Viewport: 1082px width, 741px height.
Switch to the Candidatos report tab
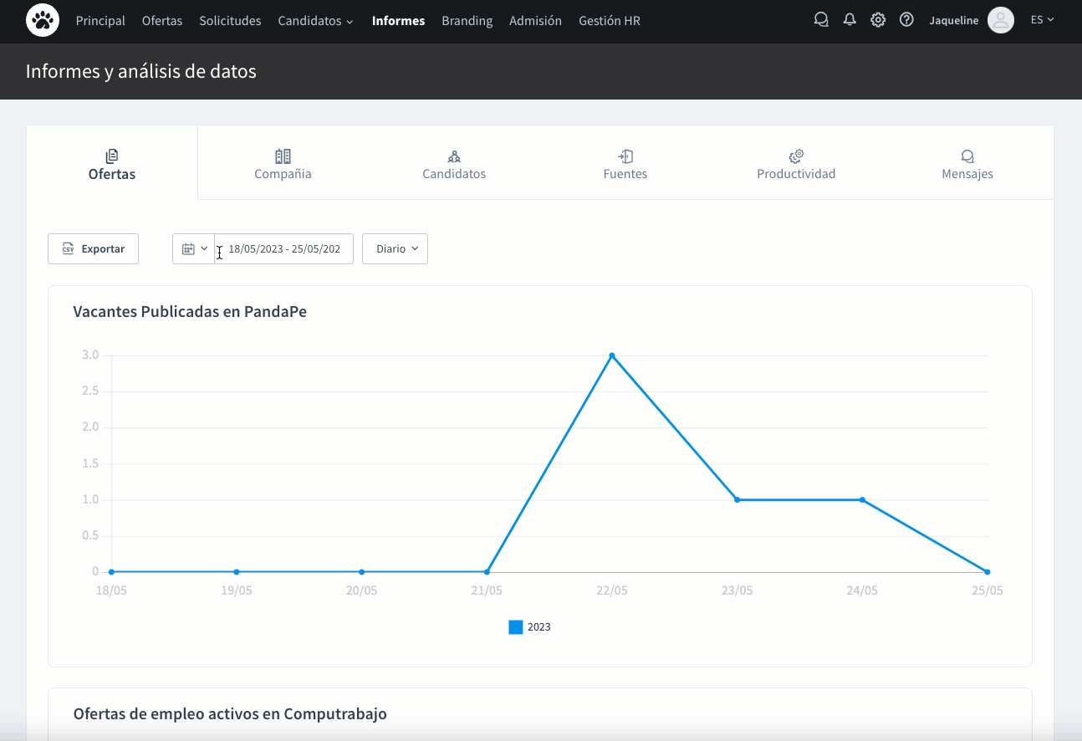tap(454, 164)
